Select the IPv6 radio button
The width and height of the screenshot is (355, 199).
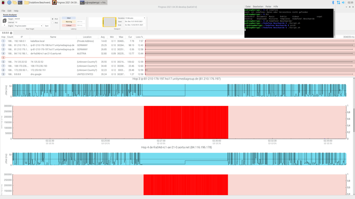[x=53, y=23]
